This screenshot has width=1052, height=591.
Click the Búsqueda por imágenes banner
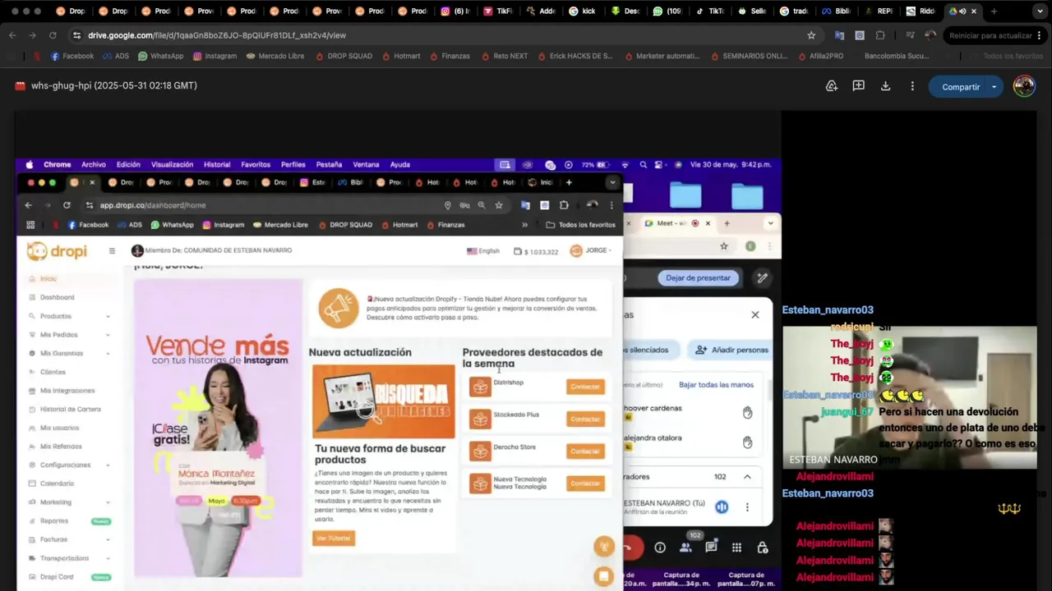point(383,401)
